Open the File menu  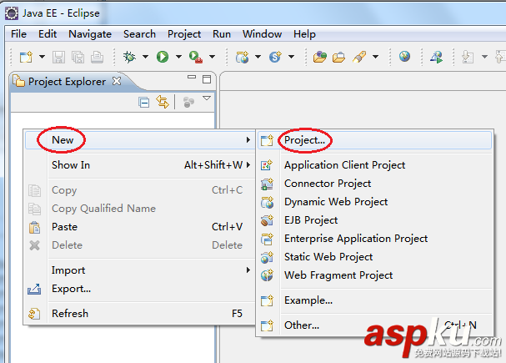(18, 34)
